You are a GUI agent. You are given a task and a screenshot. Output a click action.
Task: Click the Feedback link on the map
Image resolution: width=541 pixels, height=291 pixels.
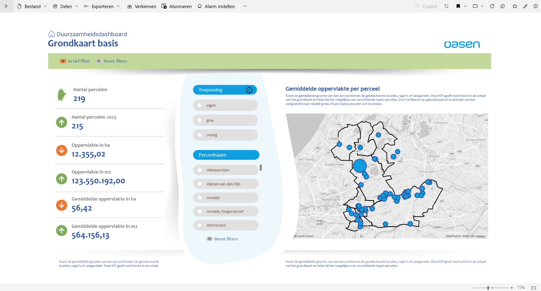coord(481,236)
